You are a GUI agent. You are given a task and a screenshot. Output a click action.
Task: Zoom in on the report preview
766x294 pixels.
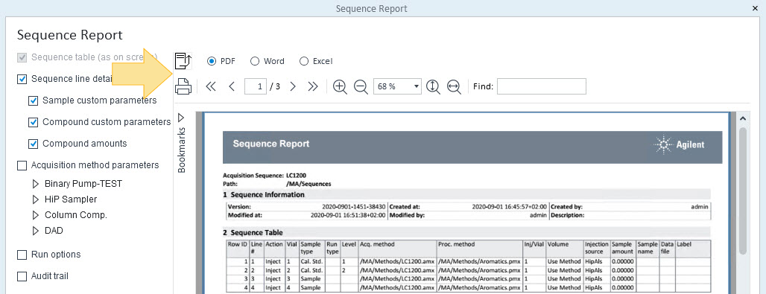pos(340,86)
